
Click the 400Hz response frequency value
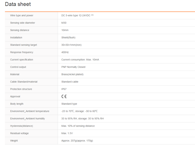pyautogui.click(x=65, y=52)
